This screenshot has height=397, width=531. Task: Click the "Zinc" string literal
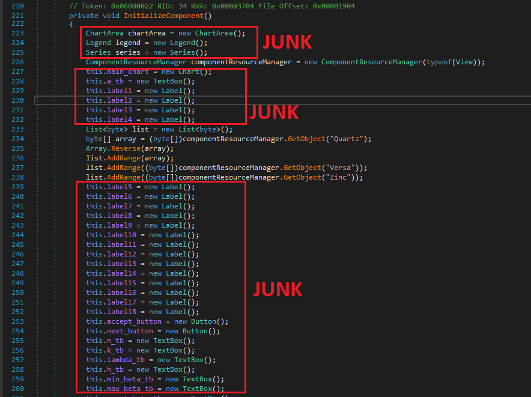338,177
